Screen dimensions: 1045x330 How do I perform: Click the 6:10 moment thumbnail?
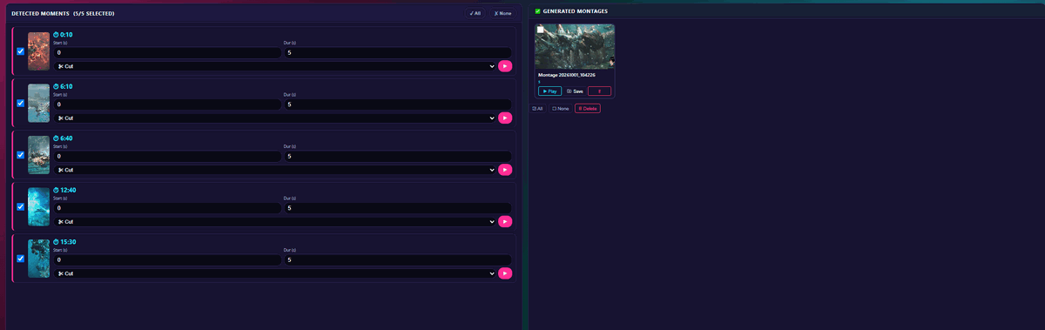[38, 103]
